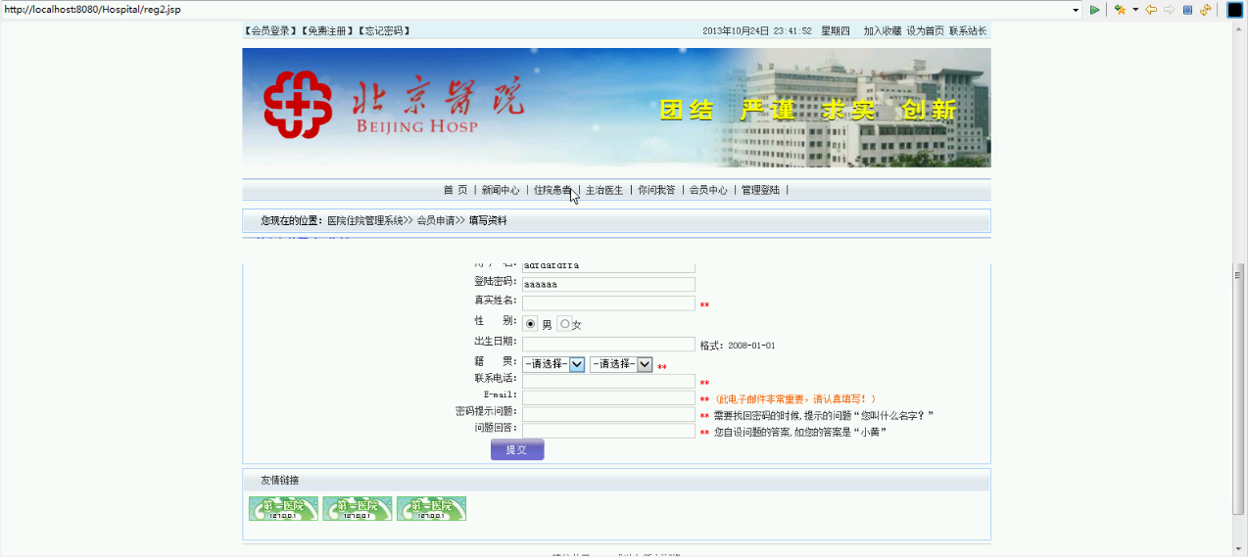
Task: Open the third 第一医院 friend link banner
Action: [431, 509]
